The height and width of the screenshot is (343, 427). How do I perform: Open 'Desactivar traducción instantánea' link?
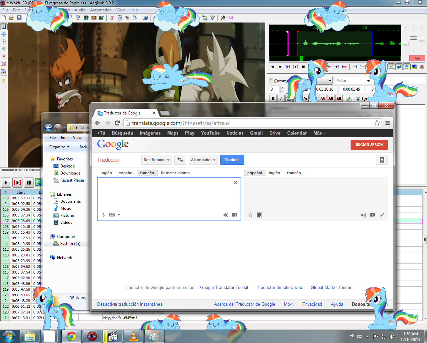(x=130, y=304)
